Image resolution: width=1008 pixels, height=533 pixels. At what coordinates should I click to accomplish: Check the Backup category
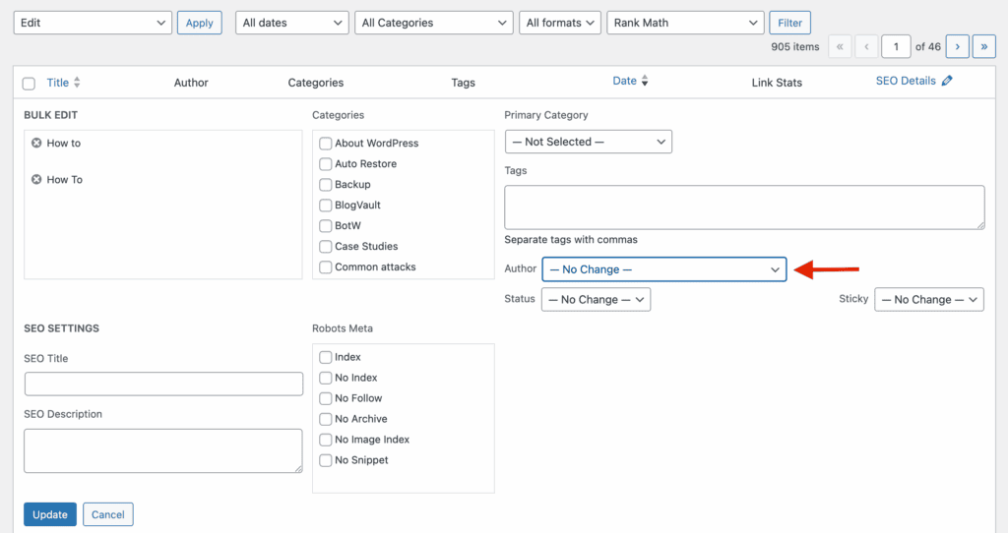tap(326, 184)
